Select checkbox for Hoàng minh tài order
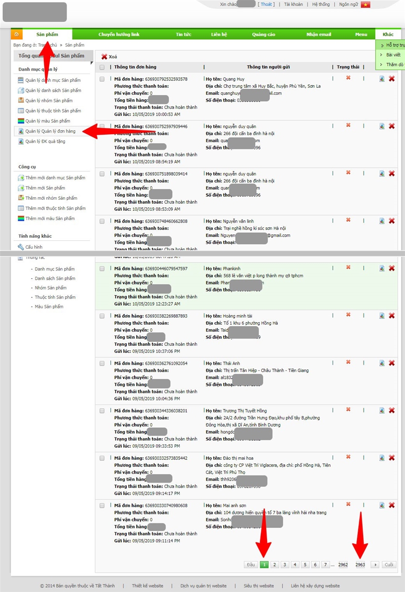 click(102, 316)
